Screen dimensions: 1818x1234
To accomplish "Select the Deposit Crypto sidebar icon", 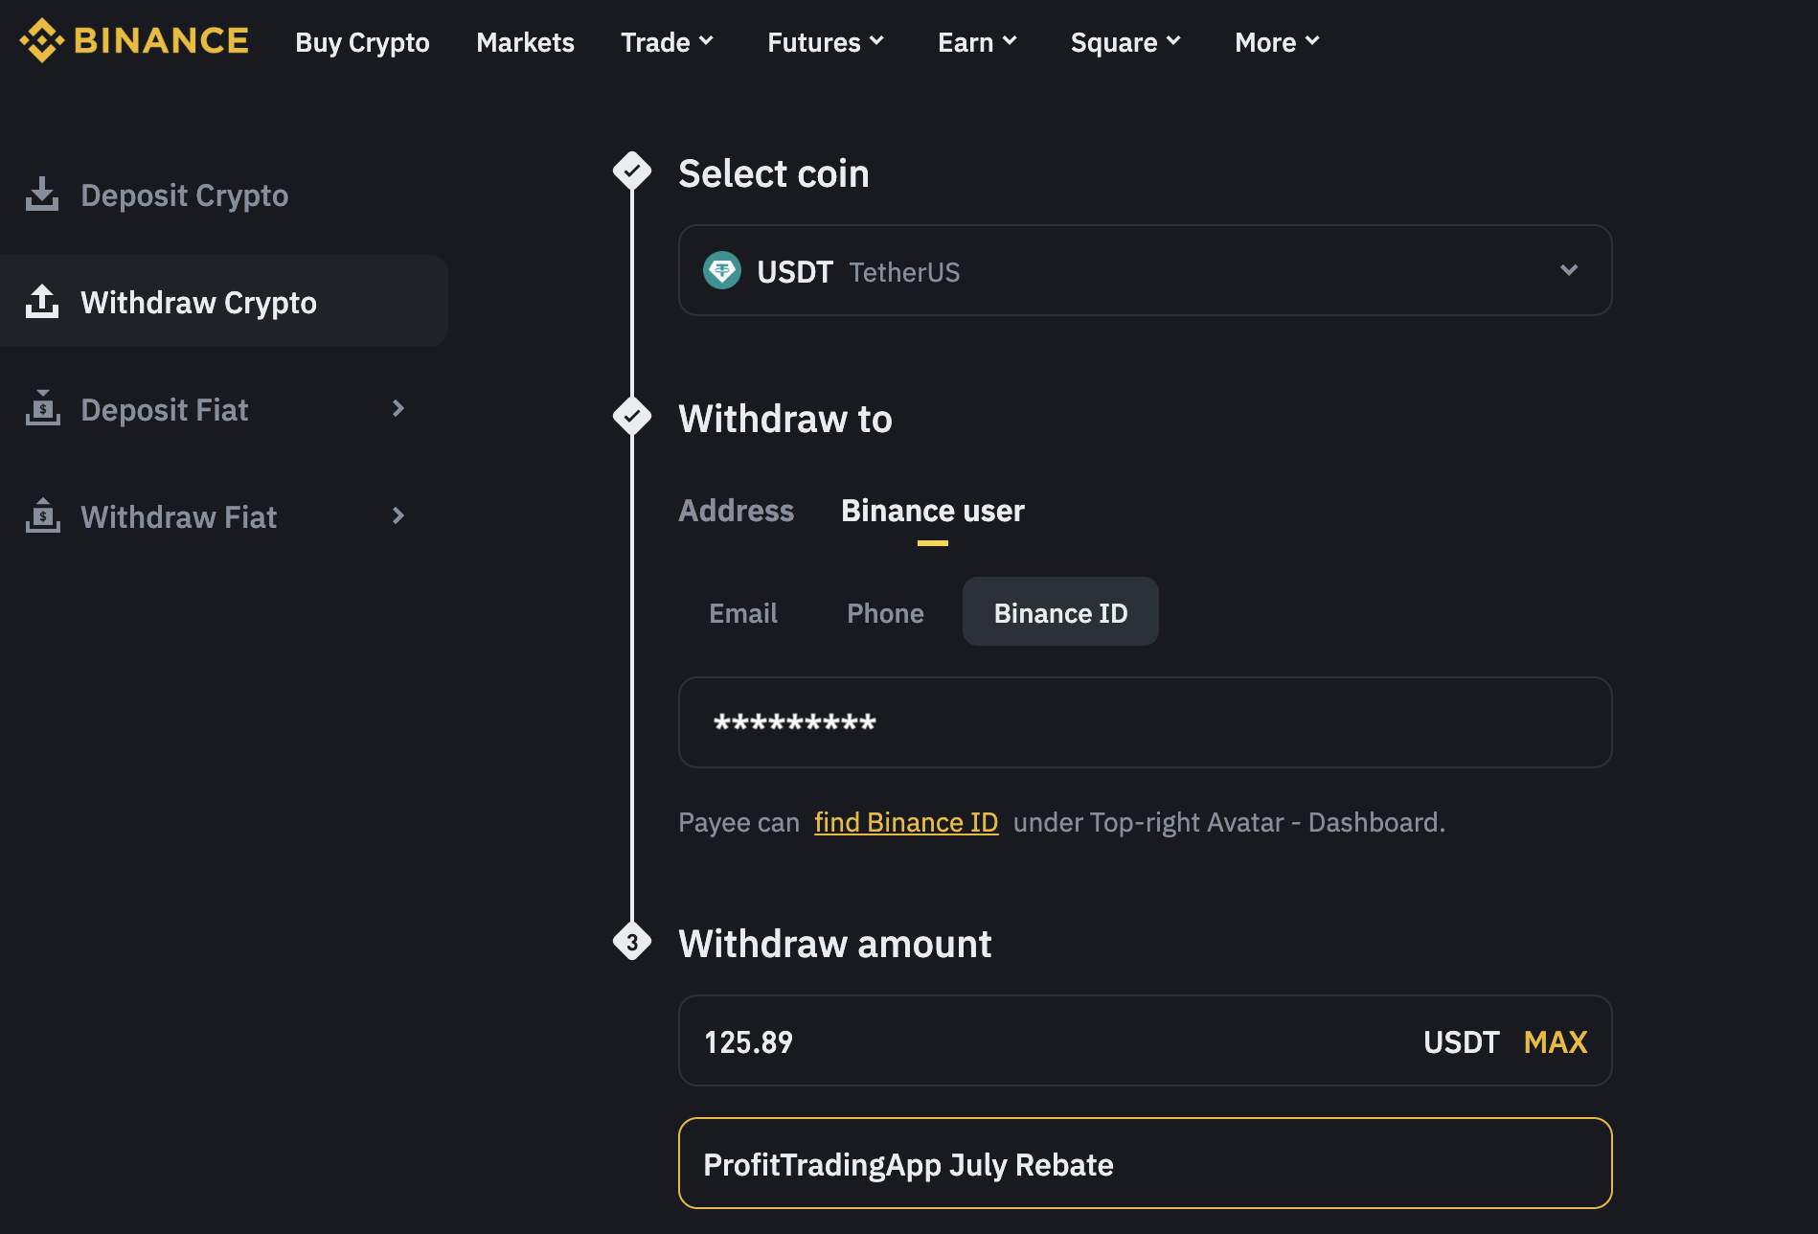I will [41, 194].
